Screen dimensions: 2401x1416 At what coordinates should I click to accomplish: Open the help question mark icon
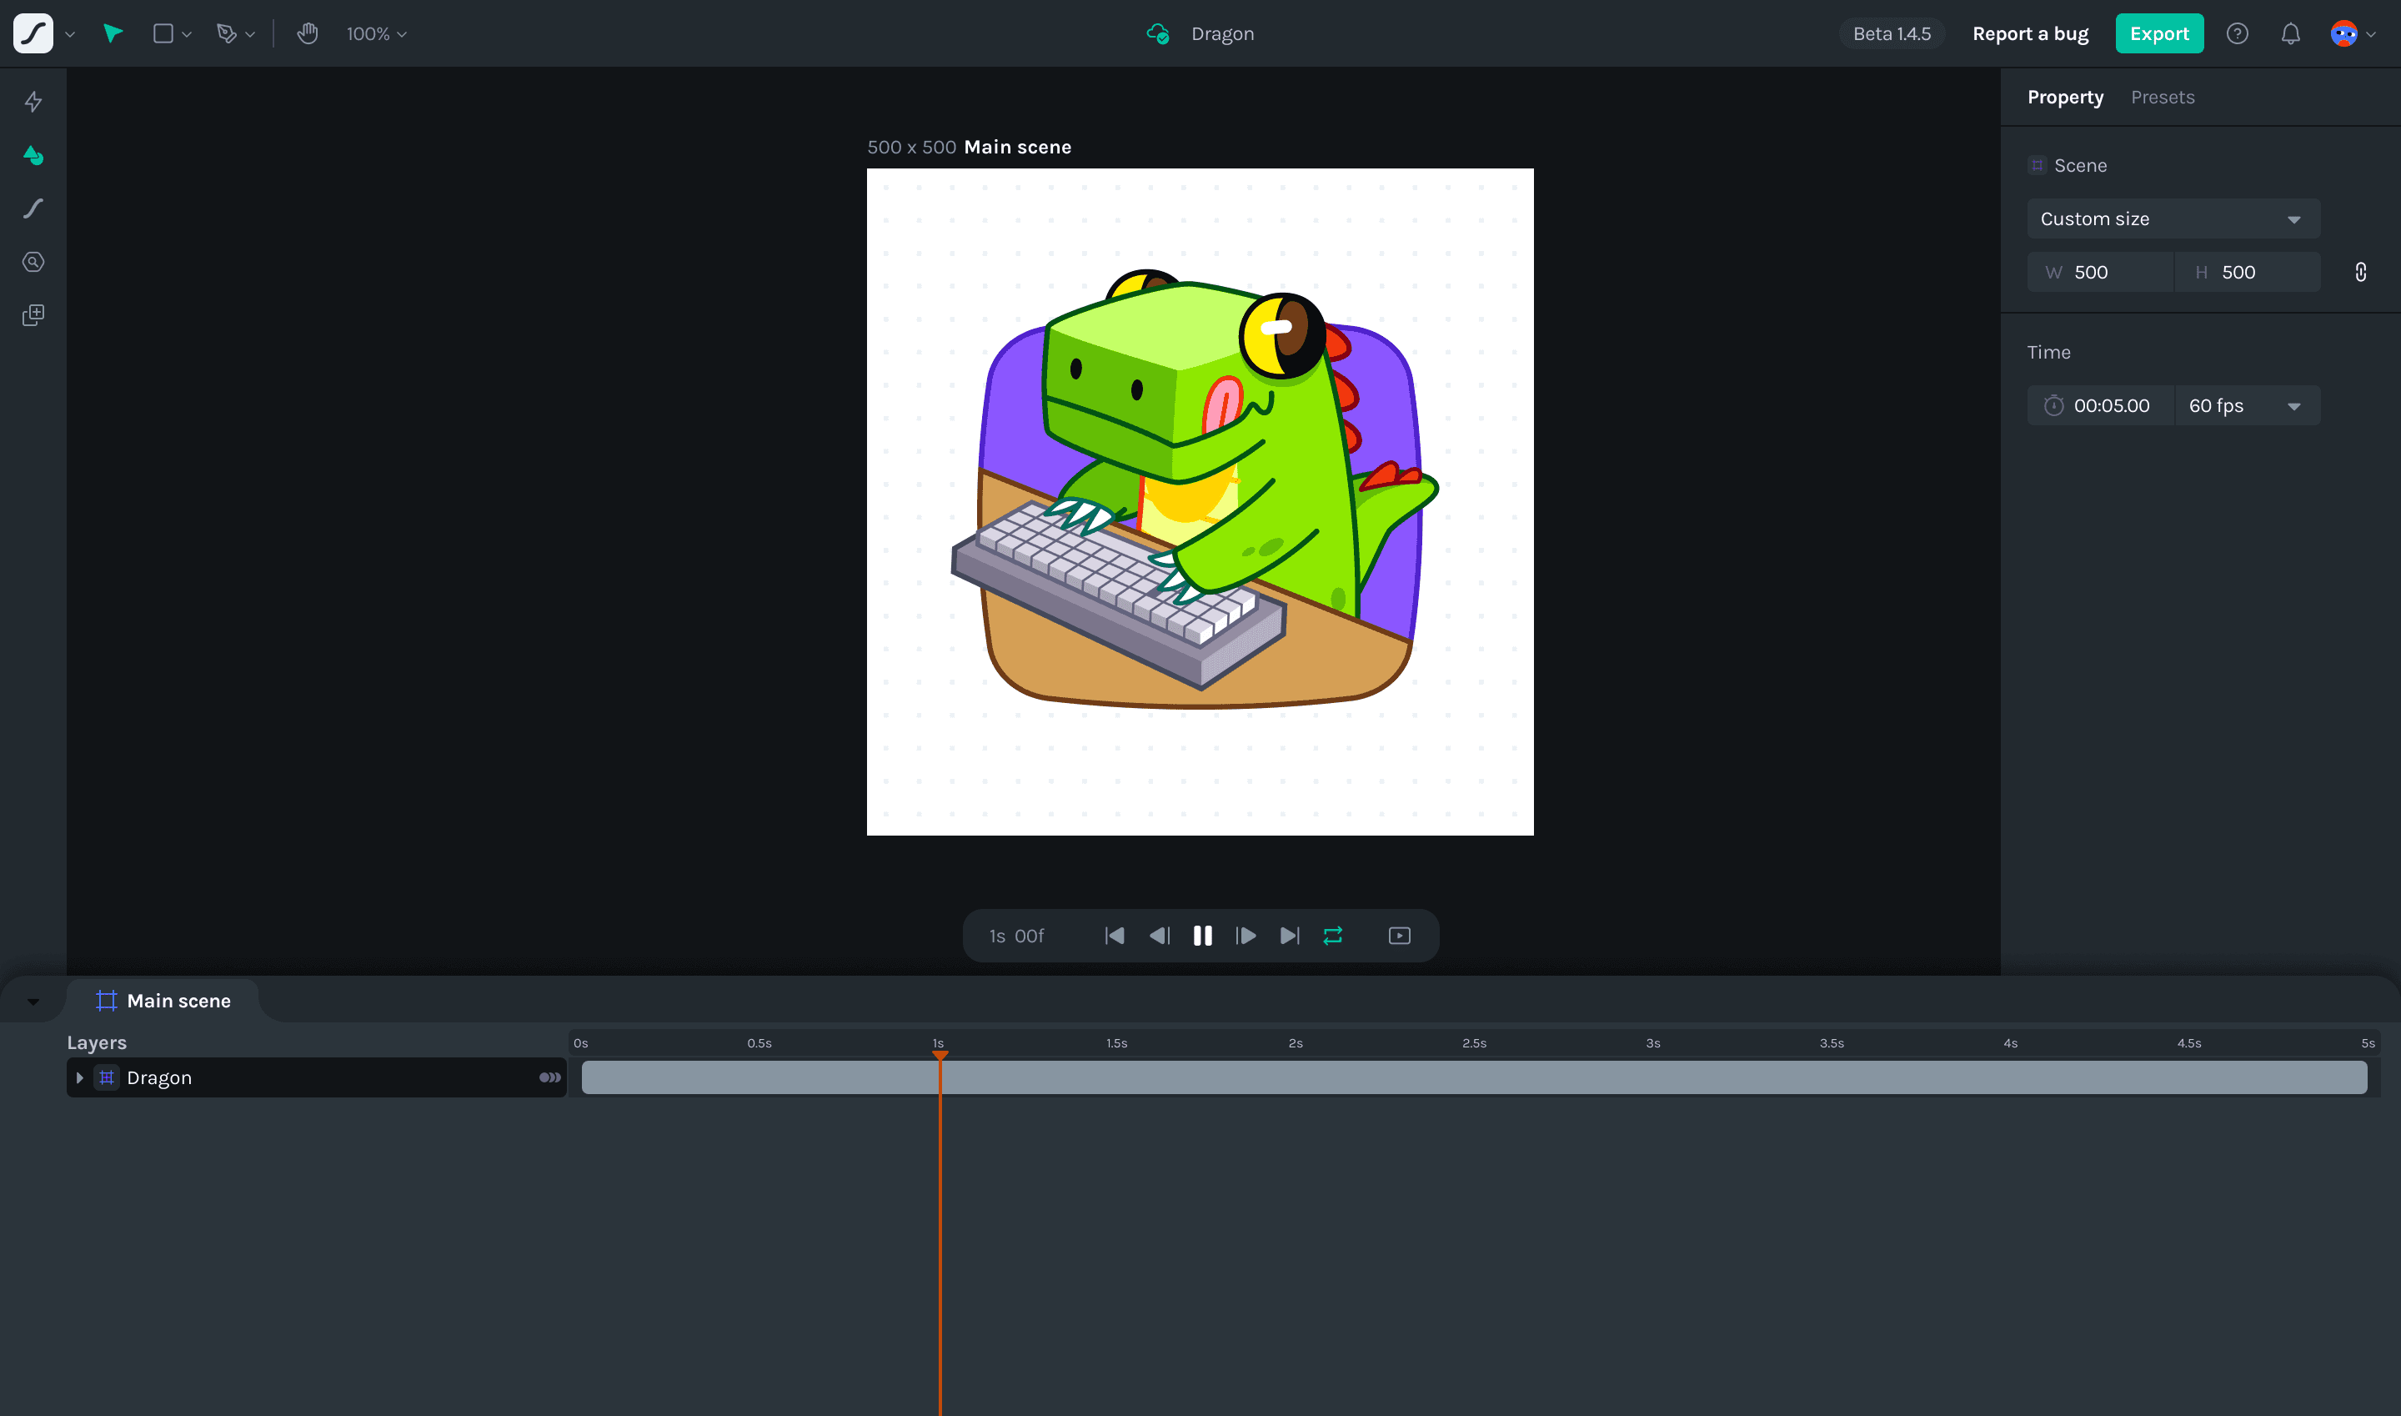(2237, 33)
